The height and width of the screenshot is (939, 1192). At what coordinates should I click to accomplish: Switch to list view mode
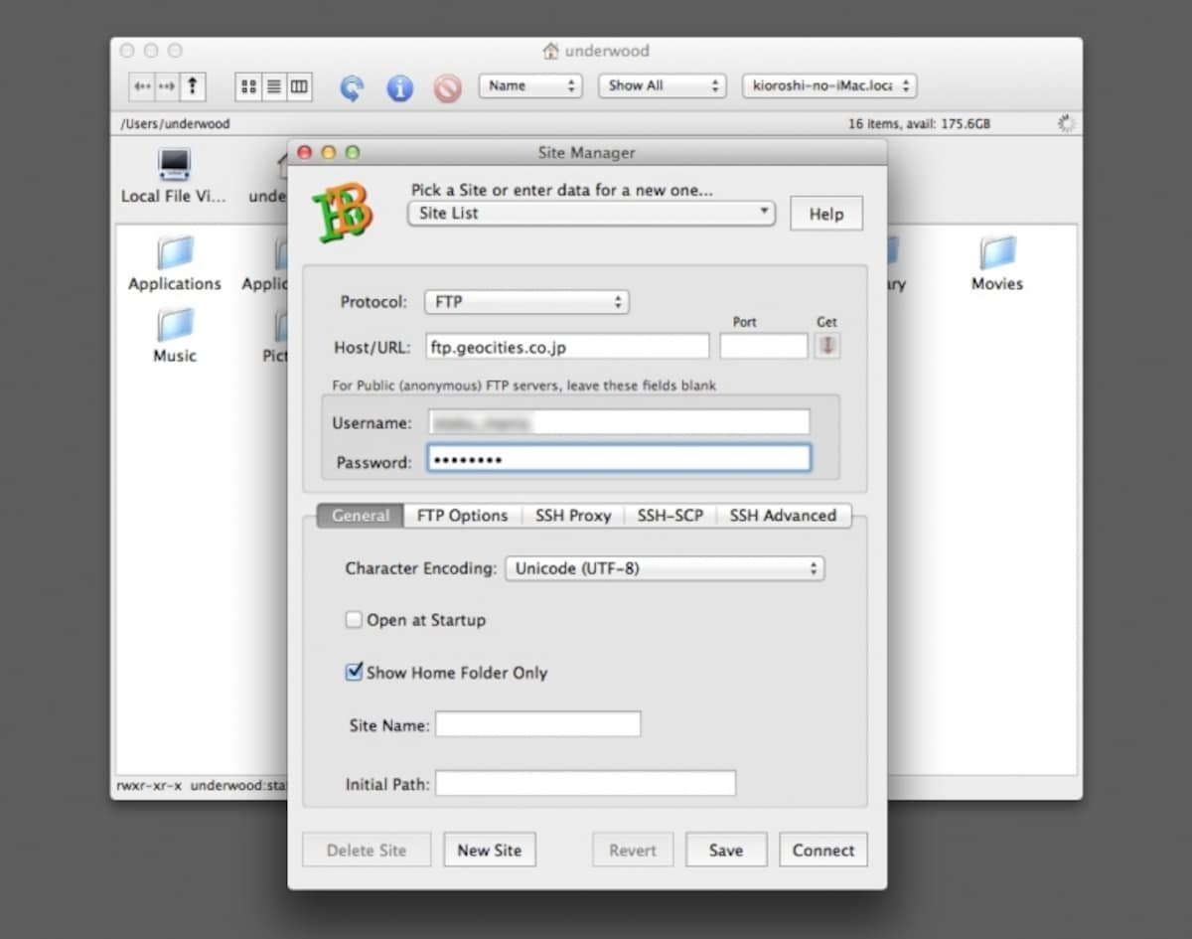pyautogui.click(x=273, y=86)
